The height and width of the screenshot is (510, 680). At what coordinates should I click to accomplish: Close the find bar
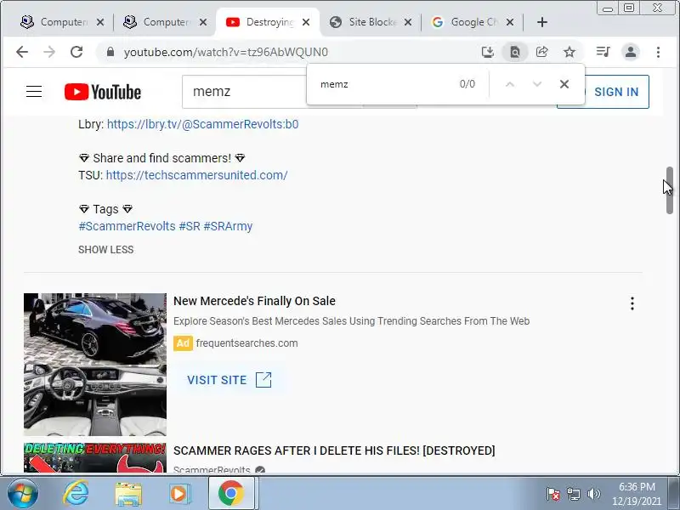tap(564, 84)
